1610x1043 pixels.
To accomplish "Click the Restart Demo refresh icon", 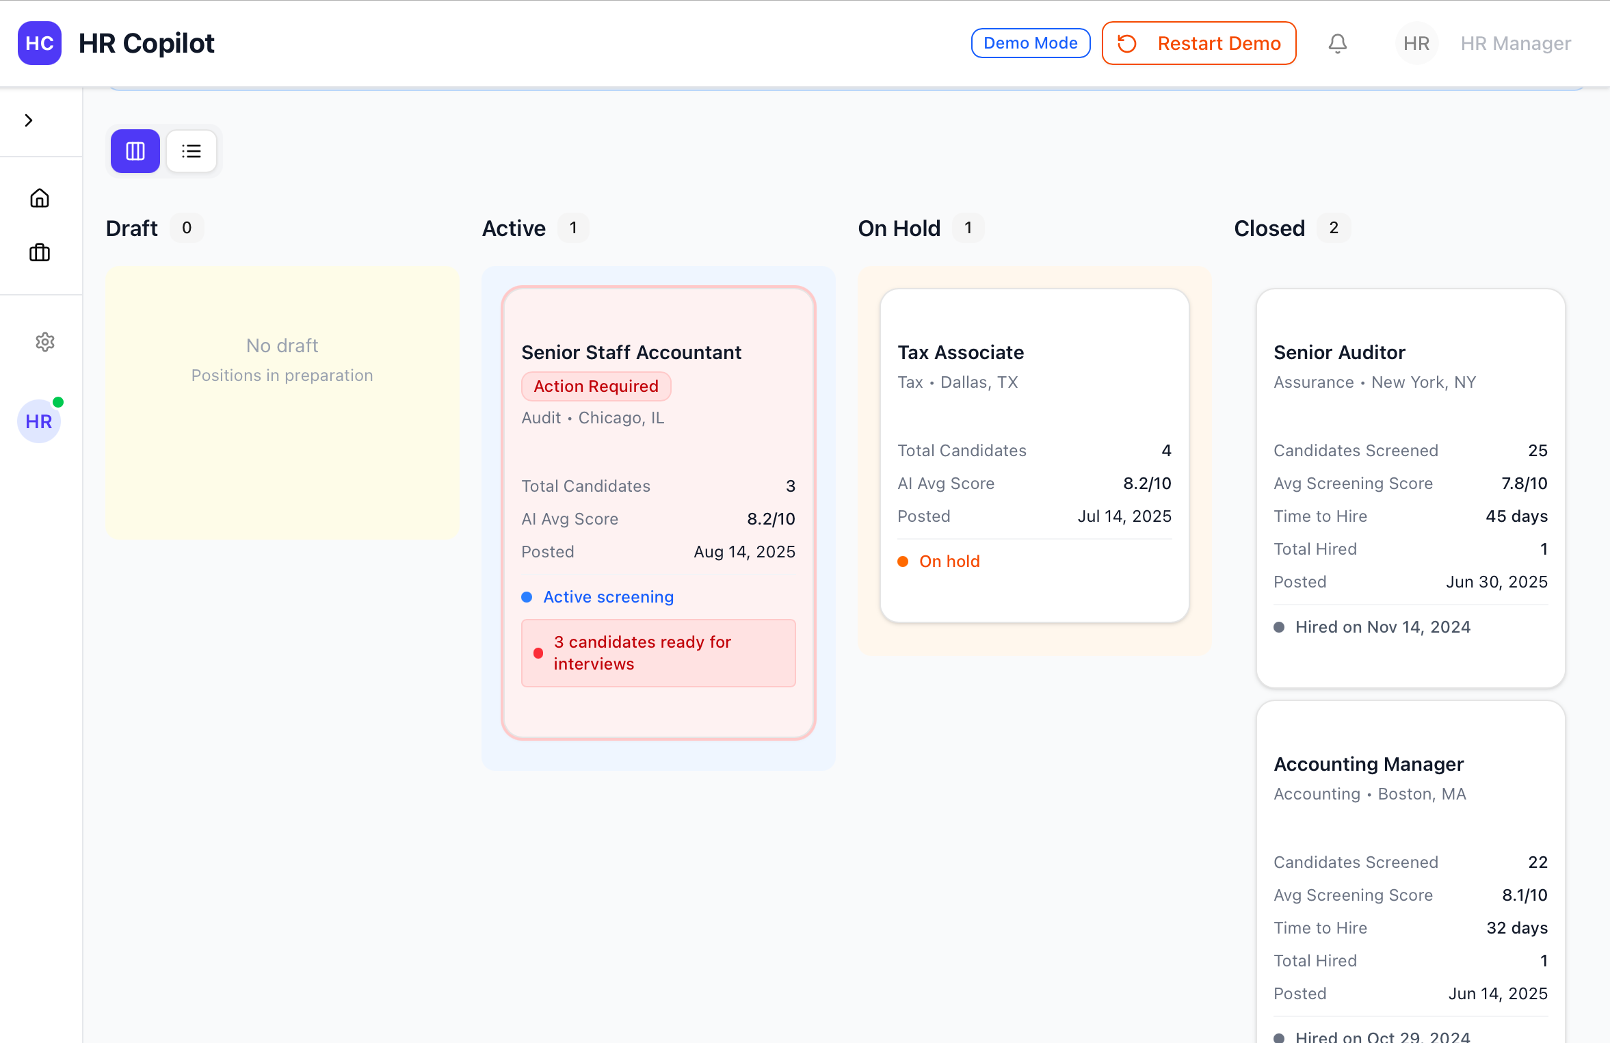I will pos(1127,43).
